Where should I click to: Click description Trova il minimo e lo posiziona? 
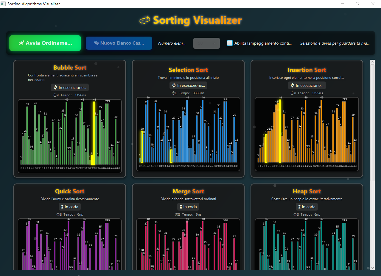point(188,78)
